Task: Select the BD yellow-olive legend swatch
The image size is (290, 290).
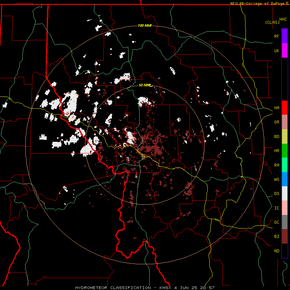Action: tap(285, 137)
